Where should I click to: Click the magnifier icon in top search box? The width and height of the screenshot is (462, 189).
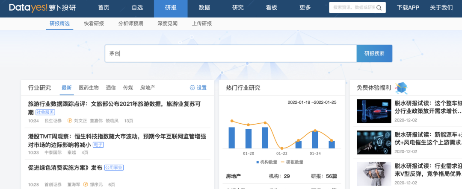pos(379,8)
